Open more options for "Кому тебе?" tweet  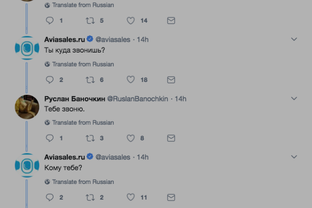(294, 157)
